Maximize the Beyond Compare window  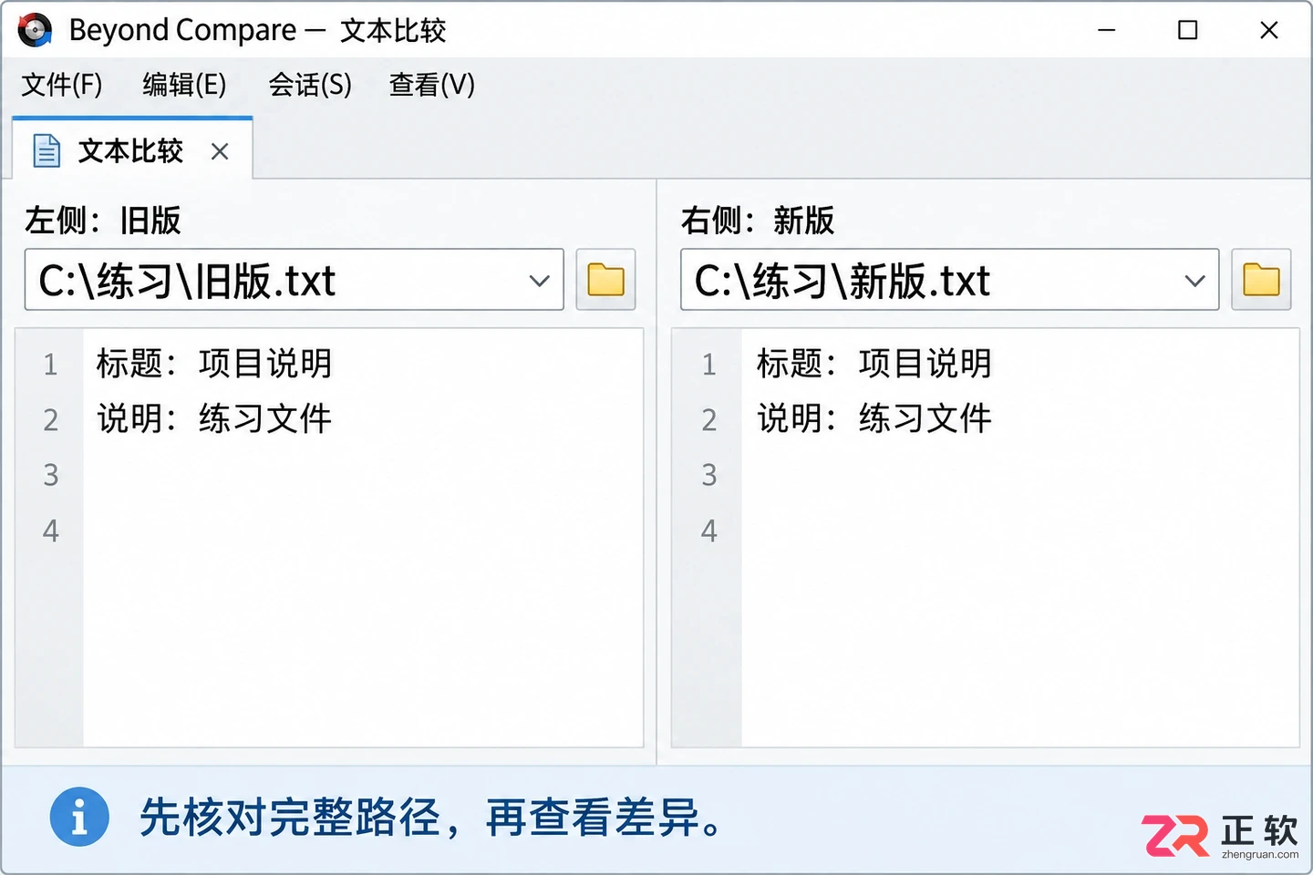pyautogui.click(x=1187, y=30)
